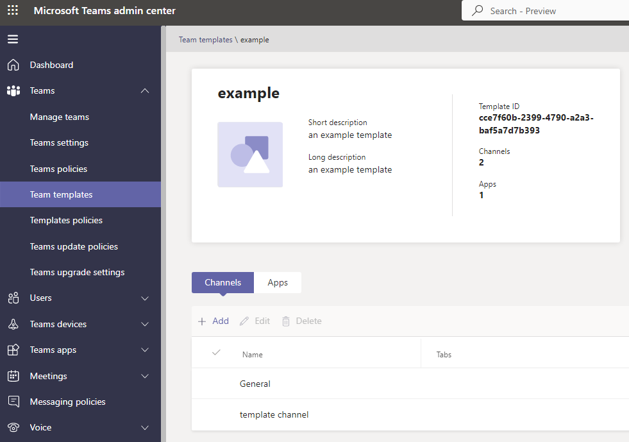The image size is (629, 442).
Task: Click the Apps count value 1
Action: (x=482, y=196)
